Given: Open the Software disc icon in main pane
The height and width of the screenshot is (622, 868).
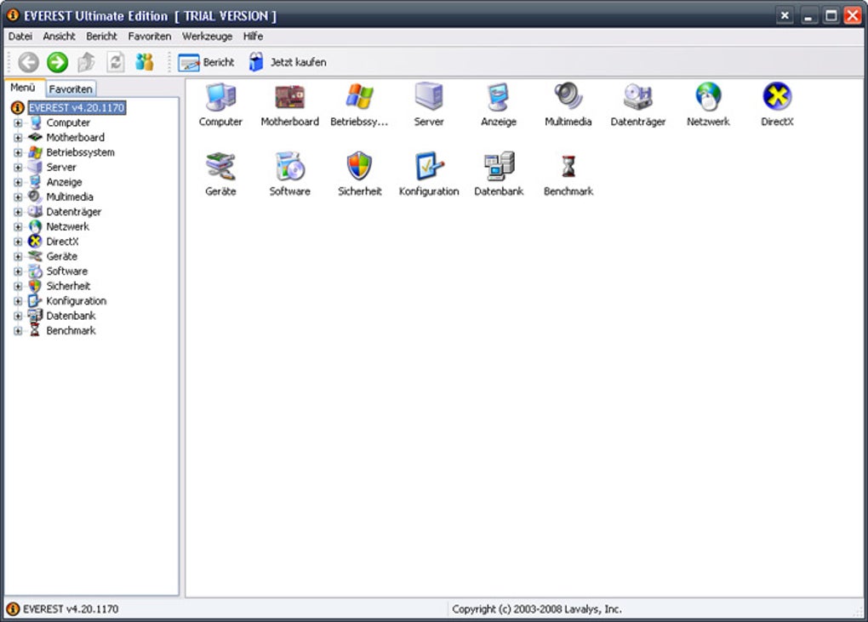Looking at the screenshot, I should pyautogui.click(x=289, y=167).
